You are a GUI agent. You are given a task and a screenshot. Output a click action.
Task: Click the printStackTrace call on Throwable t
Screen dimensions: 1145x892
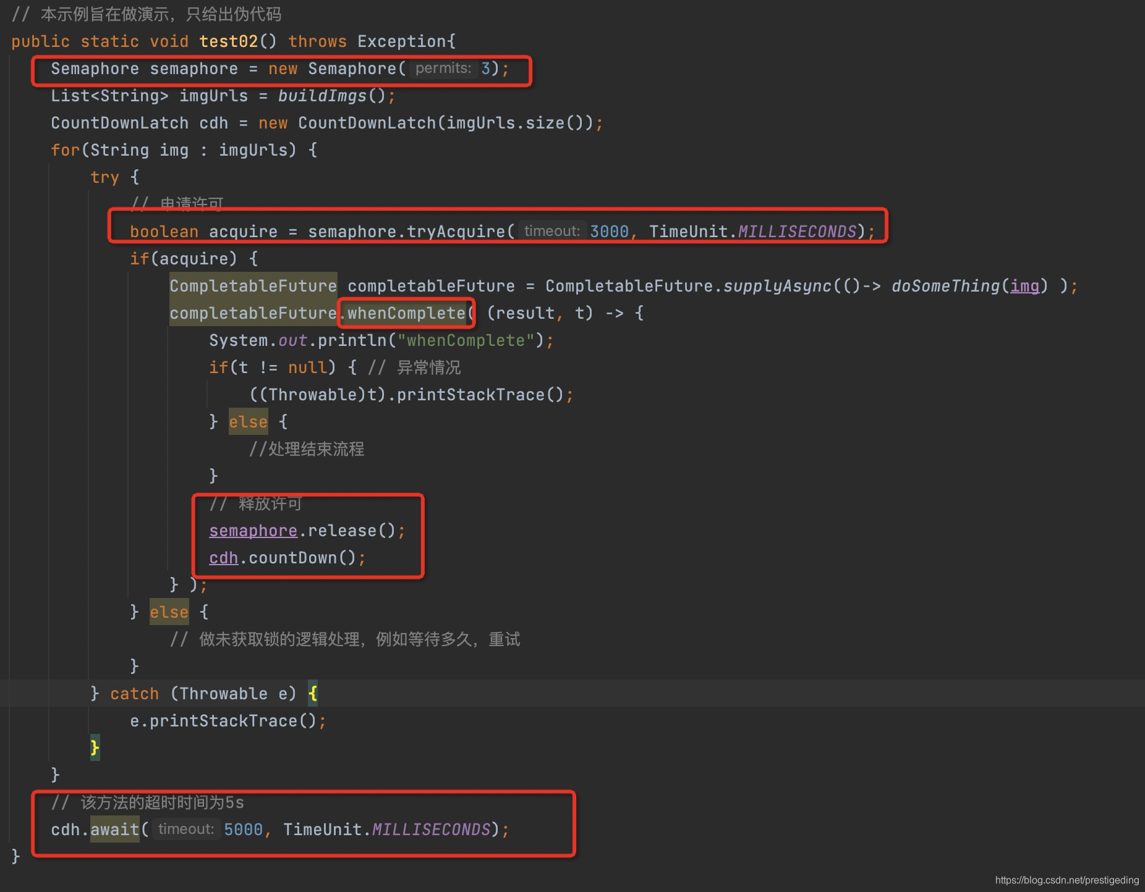click(x=475, y=395)
